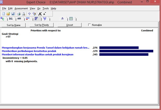Click the blue arrows participants icon
Image resolution: width=161 pixels, height=110 pixels.
29,14
